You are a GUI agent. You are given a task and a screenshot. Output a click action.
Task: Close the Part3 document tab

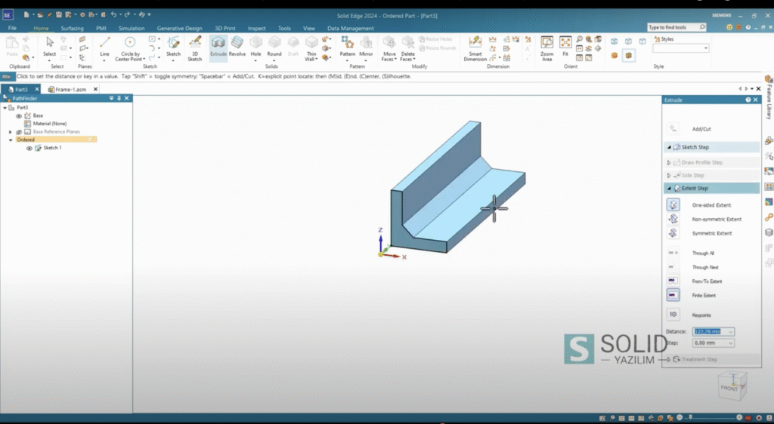(x=37, y=89)
